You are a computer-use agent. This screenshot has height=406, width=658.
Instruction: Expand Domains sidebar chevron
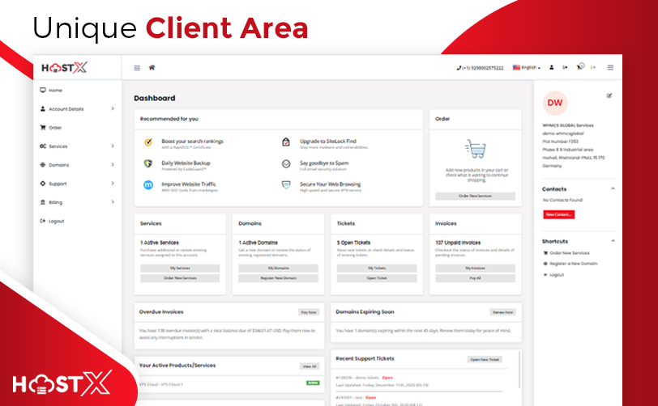tap(113, 165)
